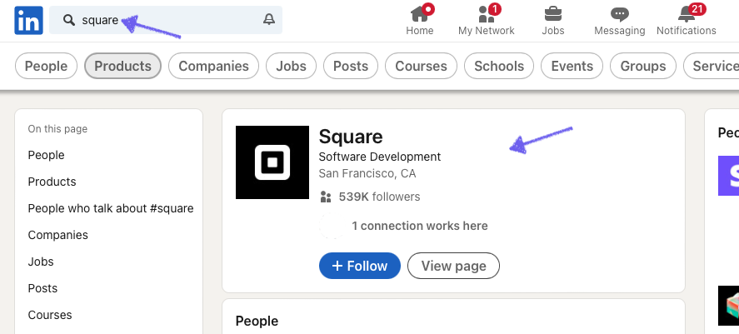Open Notifications with 21 badge

pos(687,21)
